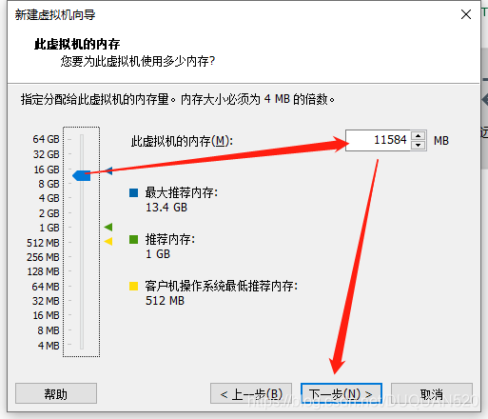Select the 4 MB scale label
This screenshot has width=488, height=419.
point(49,346)
